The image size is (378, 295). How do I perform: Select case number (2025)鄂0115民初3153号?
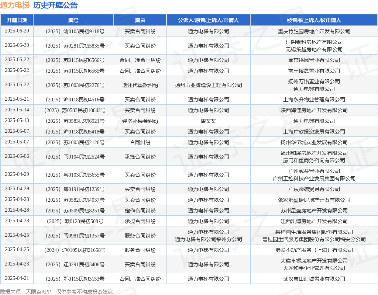(x=75, y=279)
